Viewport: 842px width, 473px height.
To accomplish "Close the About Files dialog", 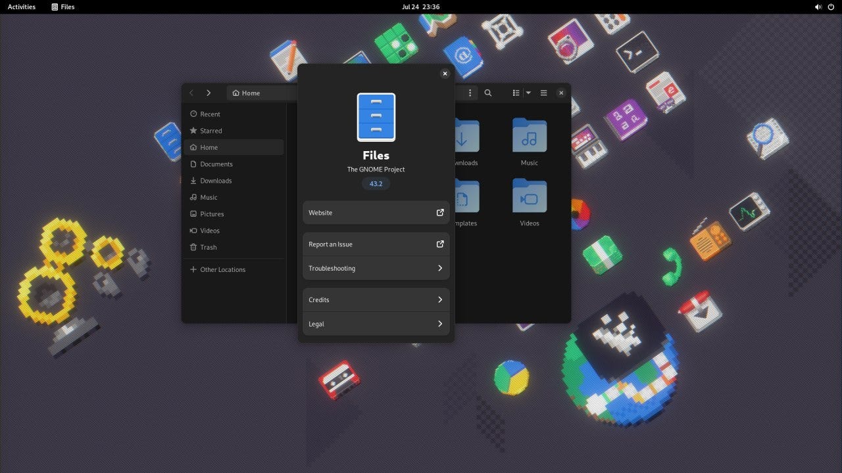I will [445, 74].
